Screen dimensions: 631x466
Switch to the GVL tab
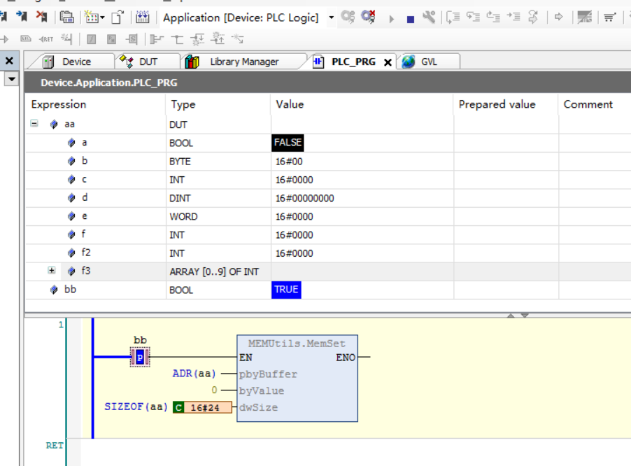pyautogui.click(x=429, y=62)
